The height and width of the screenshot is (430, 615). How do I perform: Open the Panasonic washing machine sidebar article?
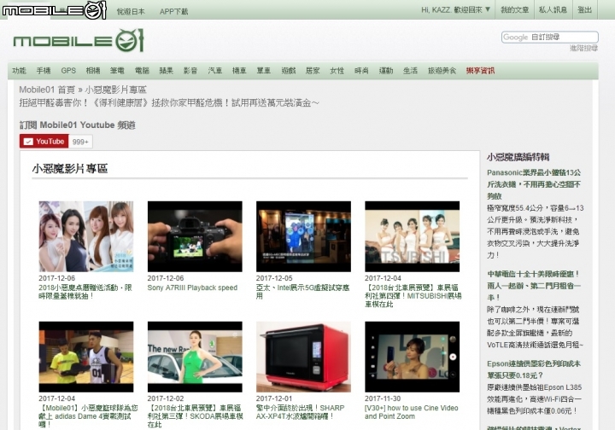(534, 184)
